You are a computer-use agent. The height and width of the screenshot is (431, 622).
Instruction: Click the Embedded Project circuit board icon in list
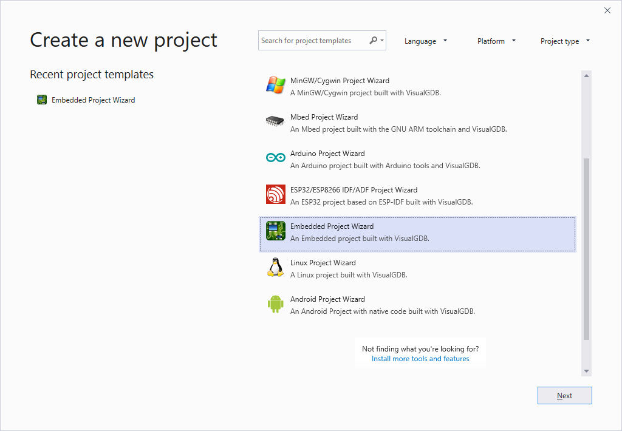coord(276,231)
